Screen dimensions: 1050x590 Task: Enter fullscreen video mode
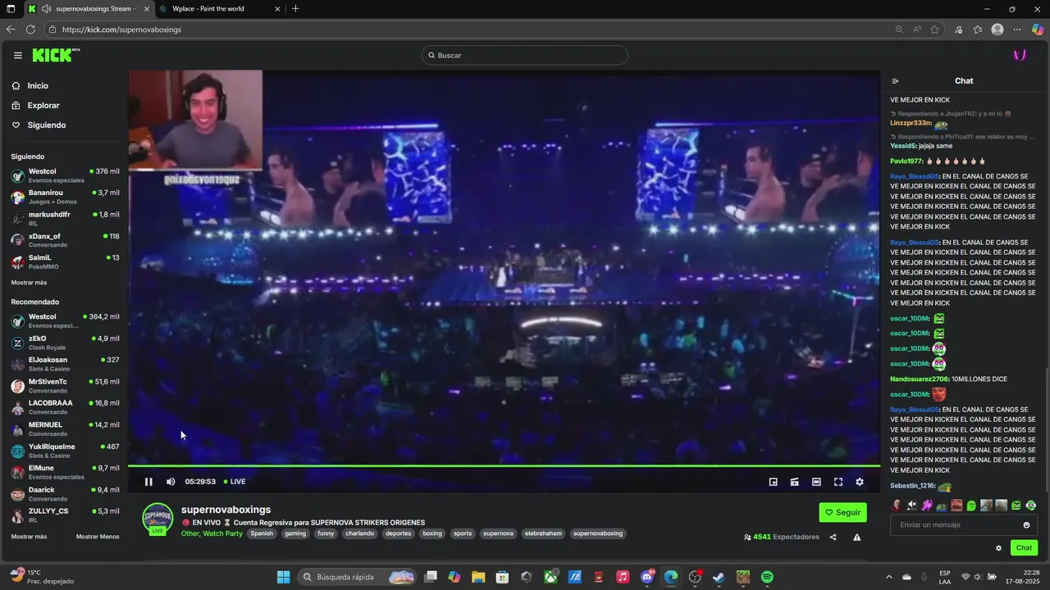click(838, 482)
